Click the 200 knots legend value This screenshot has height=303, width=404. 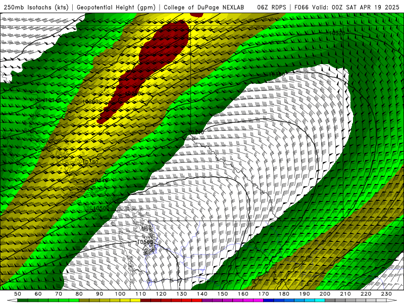click(325, 294)
